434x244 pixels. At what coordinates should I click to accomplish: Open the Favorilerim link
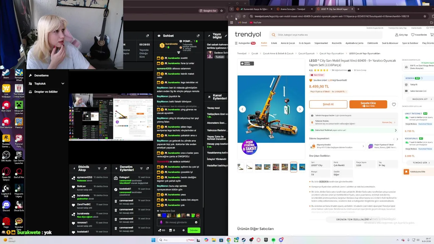(x=419, y=35)
